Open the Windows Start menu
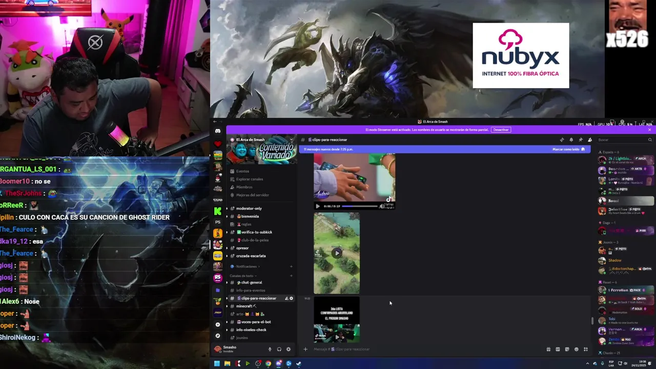656x369 pixels. pyautogui.click(x=217, y=364)
